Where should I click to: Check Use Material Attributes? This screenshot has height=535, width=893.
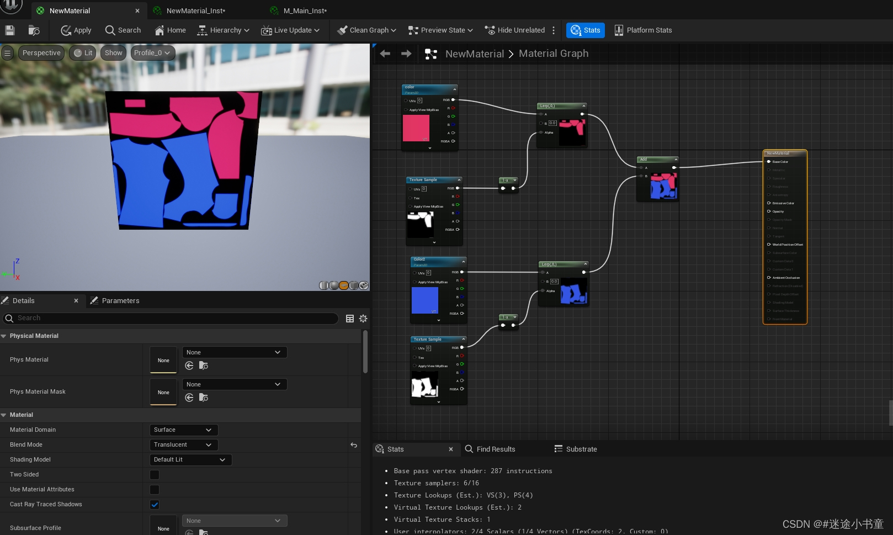[155, 490]
